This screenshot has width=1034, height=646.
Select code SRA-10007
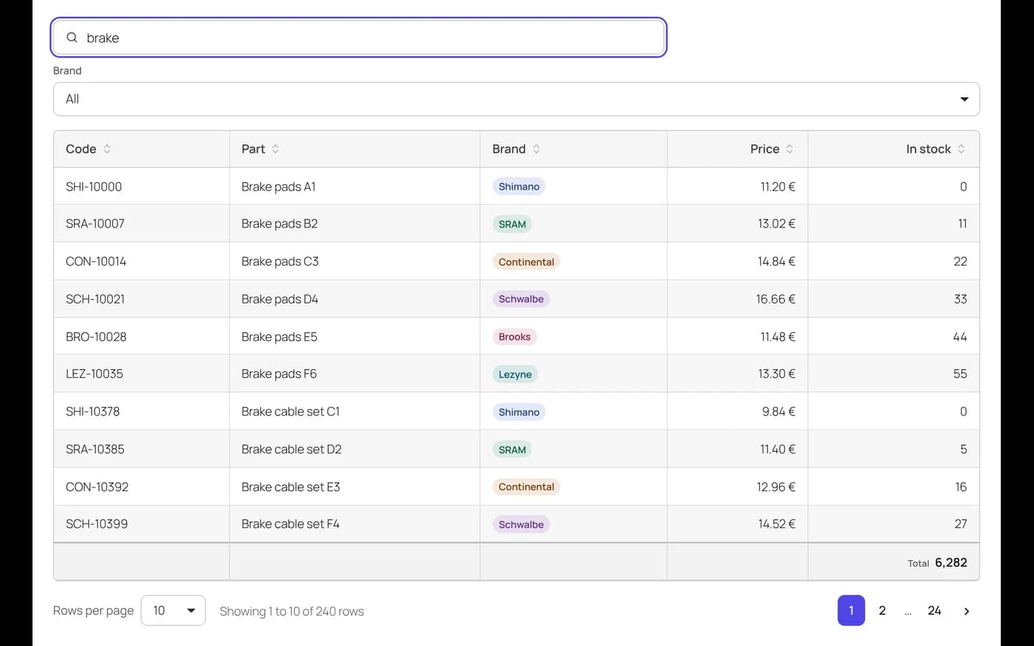[95, 224]
